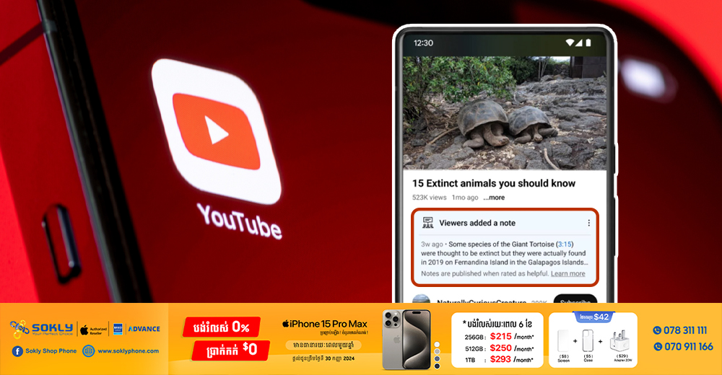This screenshot has height=375, width=722.
Task: Click the Apple Authorized Reseller badge
Action: click(94, 329)
